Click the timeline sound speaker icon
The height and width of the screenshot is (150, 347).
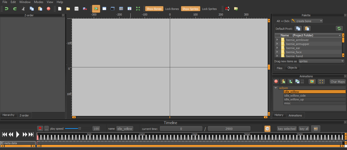tap(316, 129)
